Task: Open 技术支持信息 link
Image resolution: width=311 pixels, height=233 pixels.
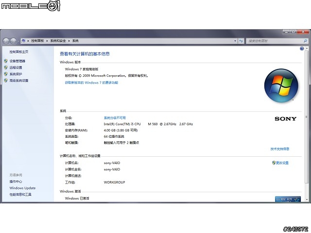Action: pos(280,149)
